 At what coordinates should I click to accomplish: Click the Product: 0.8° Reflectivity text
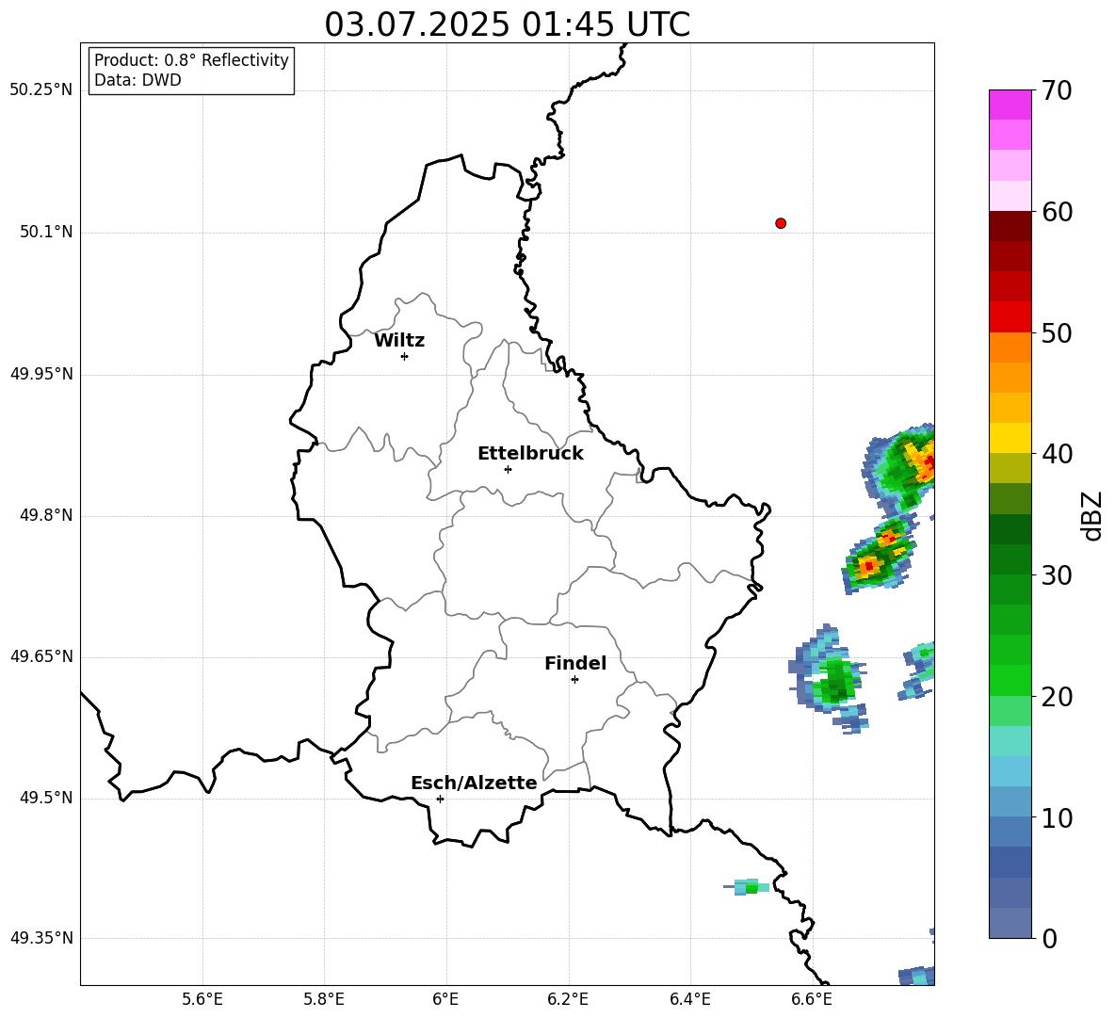tap(191, 60)
